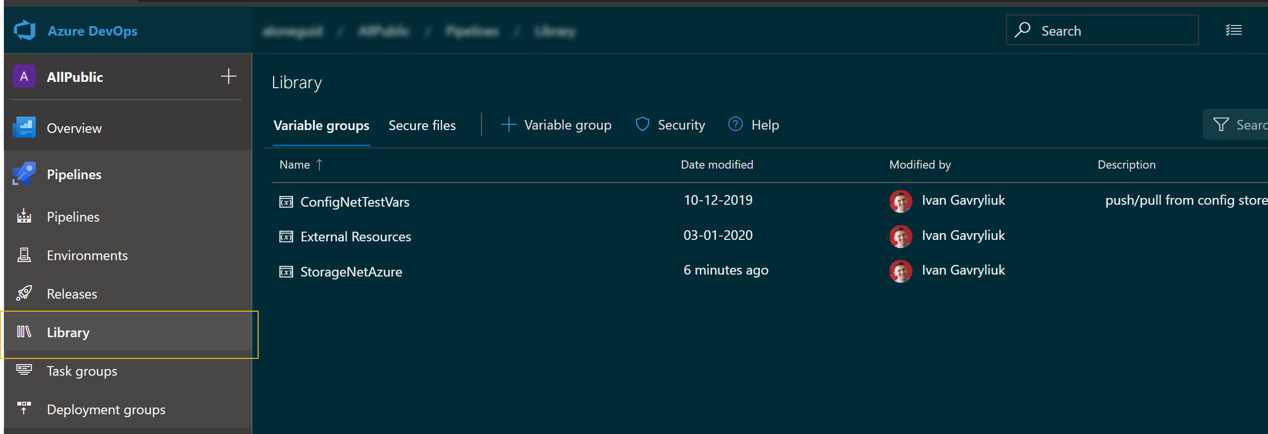
Task: Click the Pipelines sub-item icon
Action: coord(24,216)
